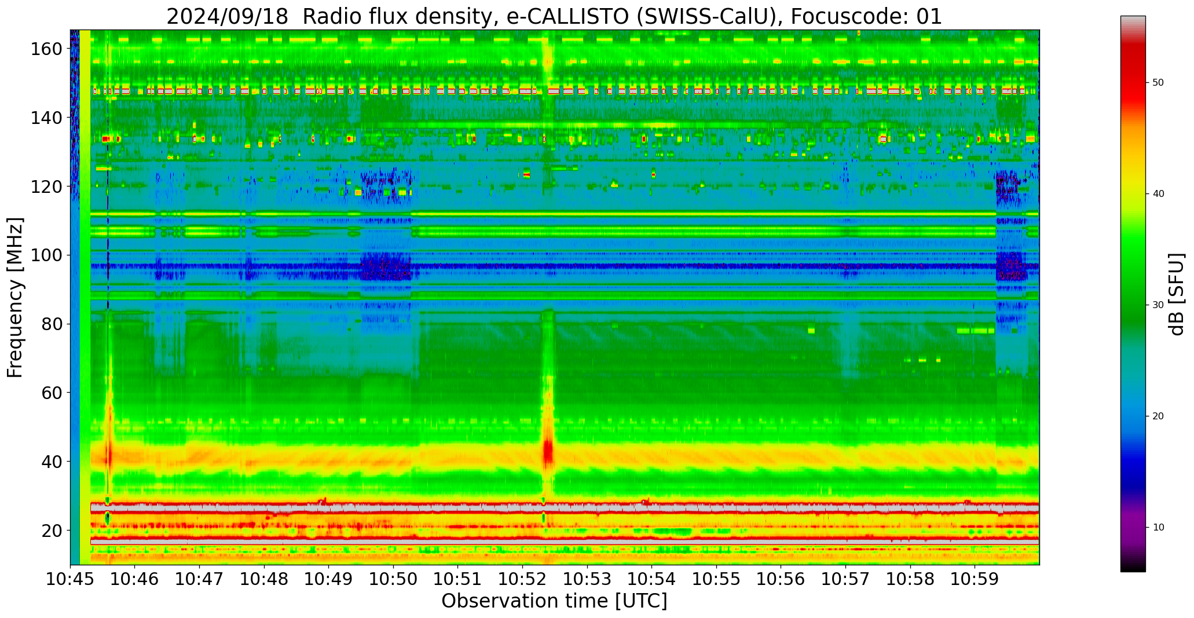Viewport: 1194px width, 618px height.
Task: Click the green region of the colorbar
Action: [x=1133, y=272]
